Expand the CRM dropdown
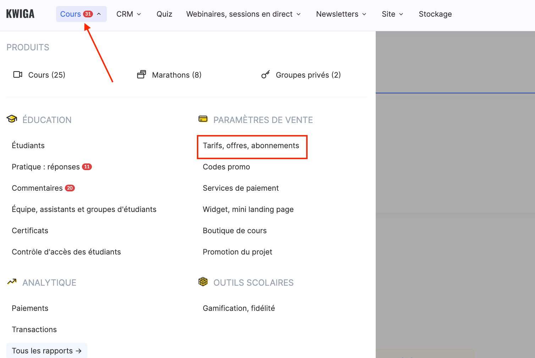The image size is (535, 358). pyautogui.click(x=128, y=14)
